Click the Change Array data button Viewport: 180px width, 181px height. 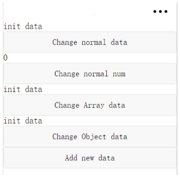(90, 105)
